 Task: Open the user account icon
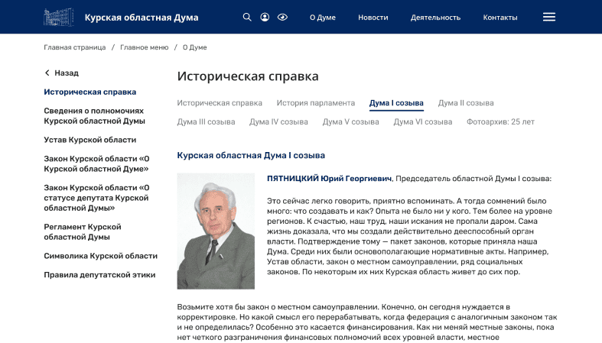pyautogui.click(x=265, y=18)
